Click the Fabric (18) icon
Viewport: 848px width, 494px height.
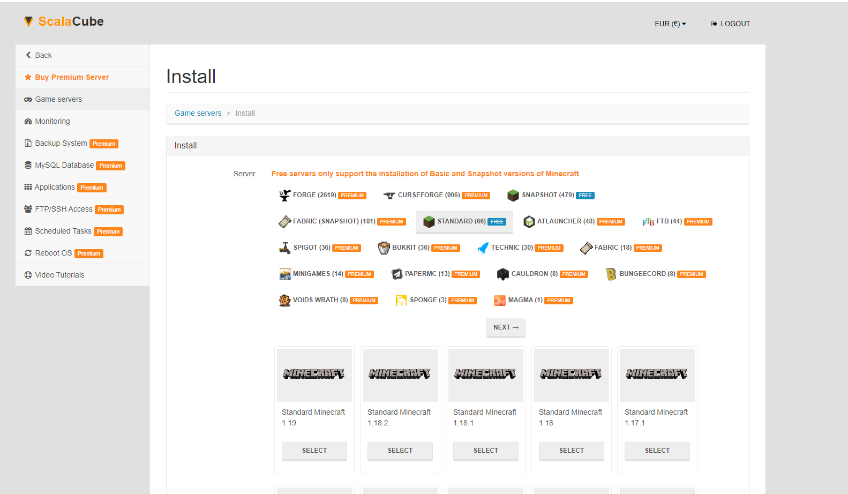point(587,248)
